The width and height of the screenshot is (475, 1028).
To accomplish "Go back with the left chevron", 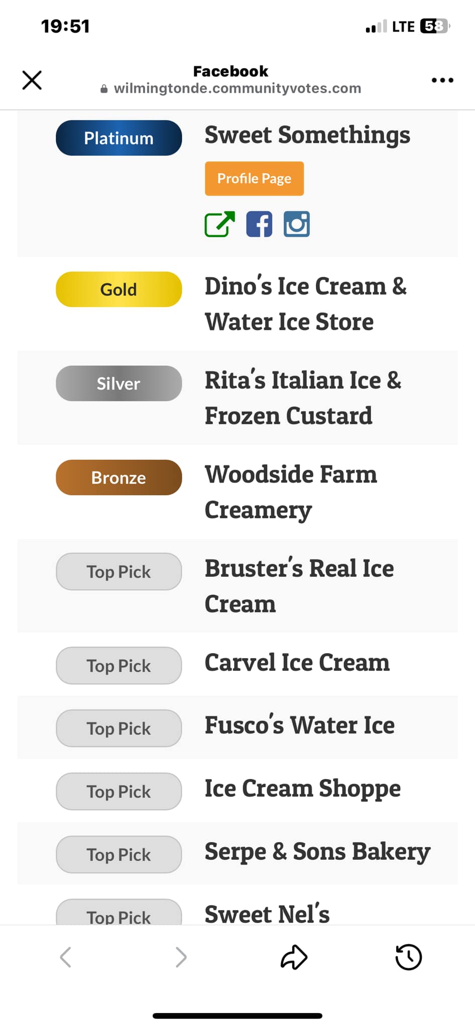I will [x=65, y=957].
